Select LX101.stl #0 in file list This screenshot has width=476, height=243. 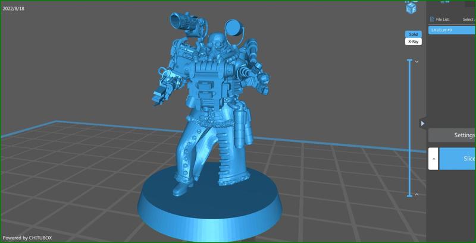point(452,30)
